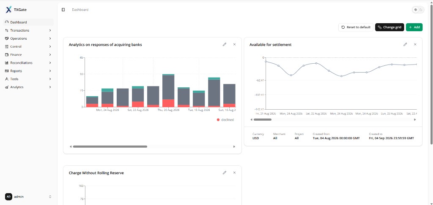This screenshot has height=205, width=433.
Task: Expand the Transactions chevron
Action: click(50, 30)
